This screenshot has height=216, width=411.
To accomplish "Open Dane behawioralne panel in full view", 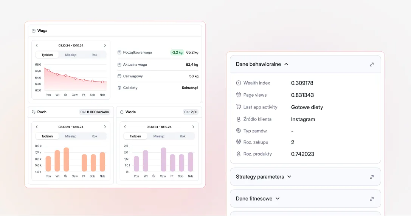I will click(x=372, y=65).
